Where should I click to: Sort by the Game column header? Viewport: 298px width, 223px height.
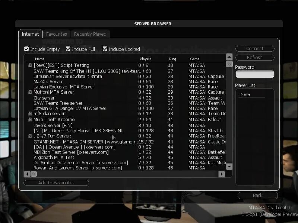(195, 59)
